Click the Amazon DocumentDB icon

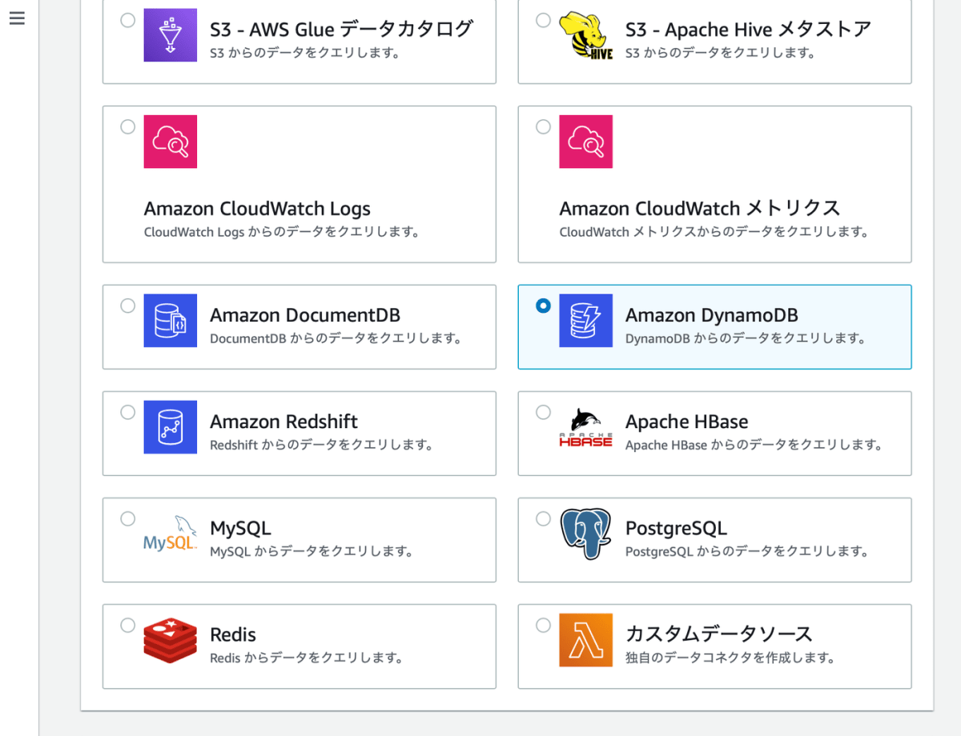click(x=171, y=321)
